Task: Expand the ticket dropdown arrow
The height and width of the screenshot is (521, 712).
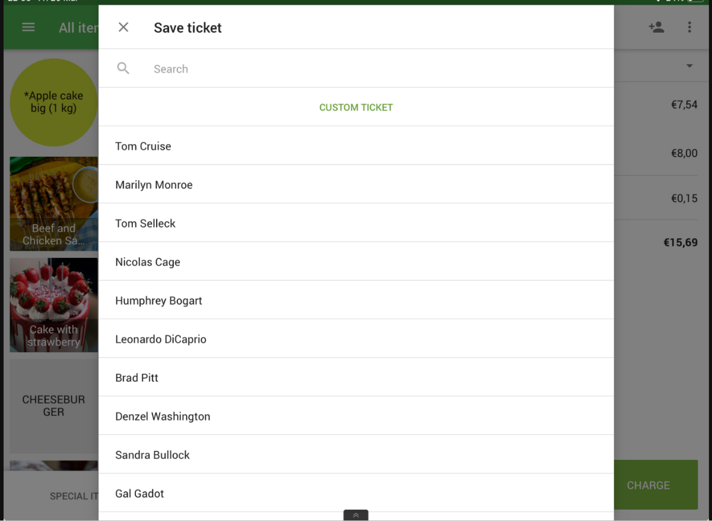Action: coord(689,66)
